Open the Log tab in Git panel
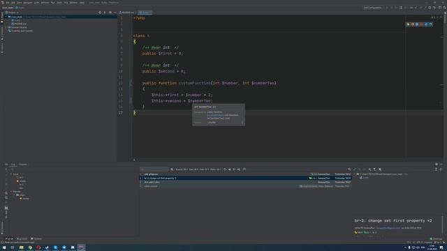This screenshot has width=447, height=251. 13,165
